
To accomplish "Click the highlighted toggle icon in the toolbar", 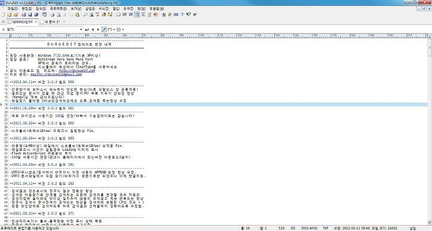I will point(137,14).
